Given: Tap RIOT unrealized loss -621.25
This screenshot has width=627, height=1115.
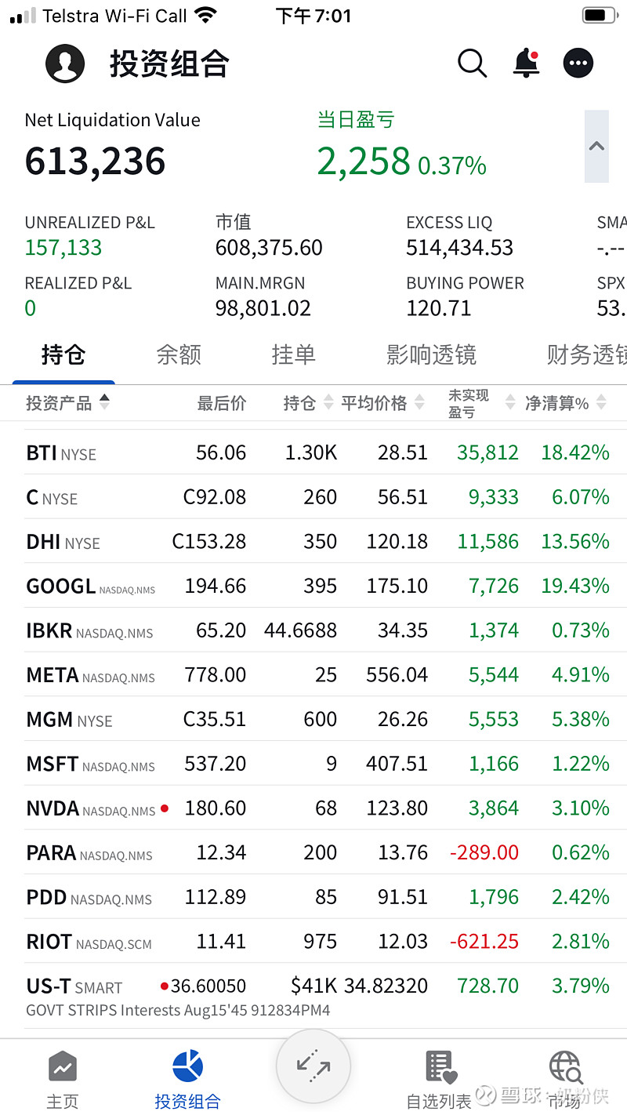Looking at the screenshot, I should pyautogui.click(x=484, y=941).
